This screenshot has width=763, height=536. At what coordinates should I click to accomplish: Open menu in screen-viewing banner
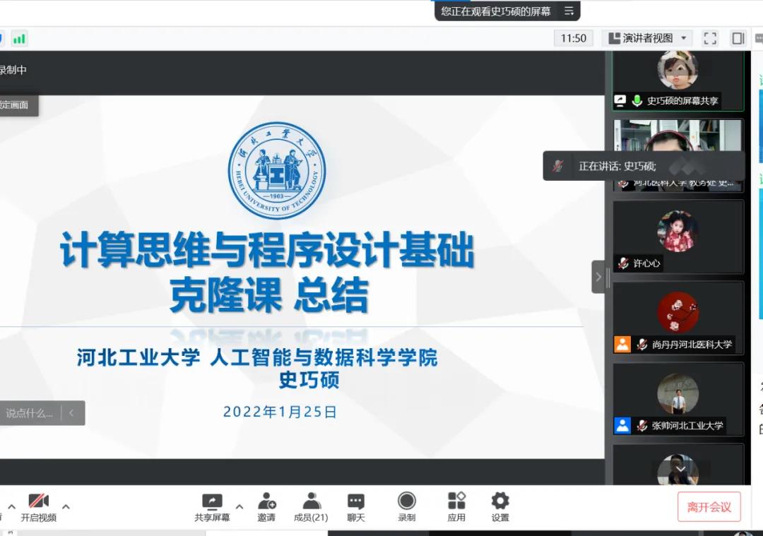tap(569, 11)
